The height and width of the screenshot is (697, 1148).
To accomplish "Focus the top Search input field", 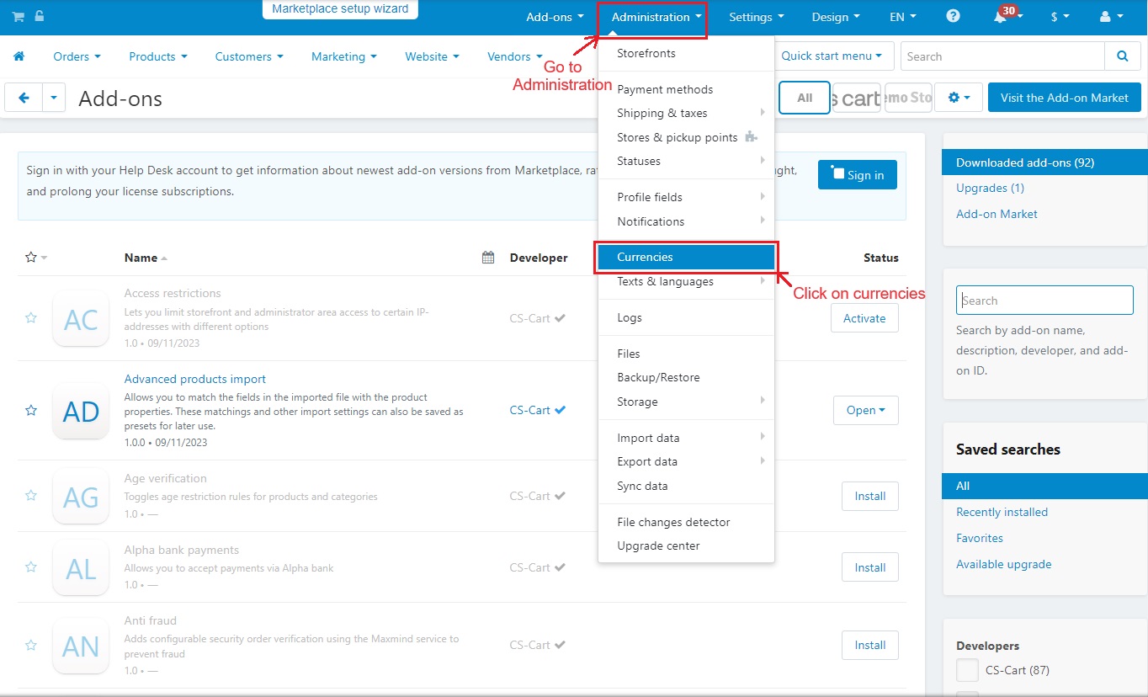I will click(1002, 56).
